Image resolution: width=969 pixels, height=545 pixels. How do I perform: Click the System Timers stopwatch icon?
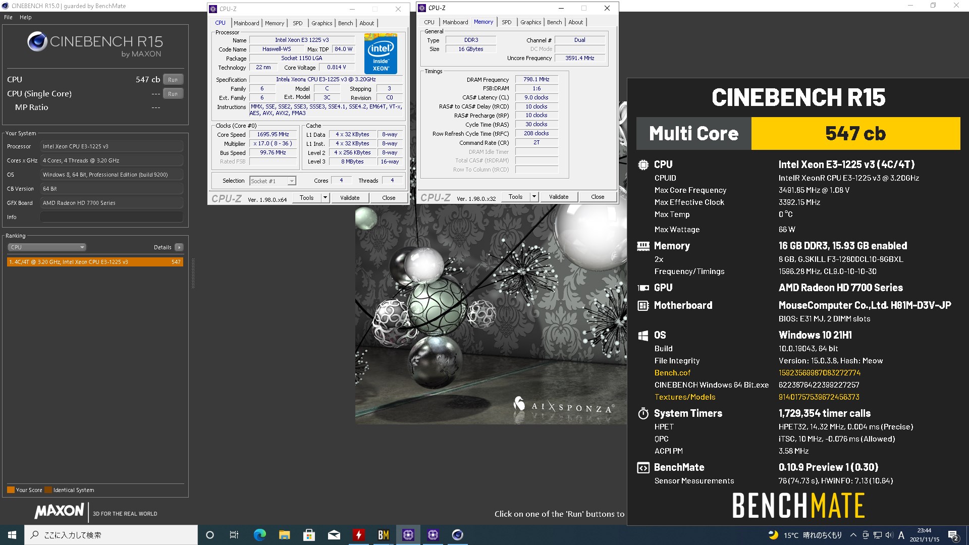pyautogui.click(x=643, y=413)
